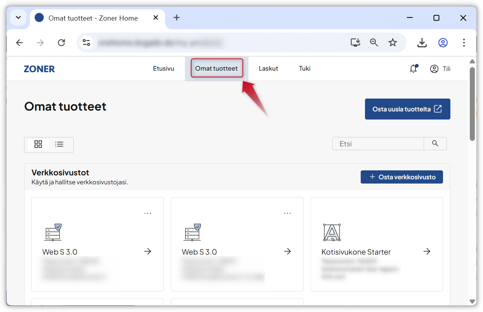Click the search magnifier button

435,144
